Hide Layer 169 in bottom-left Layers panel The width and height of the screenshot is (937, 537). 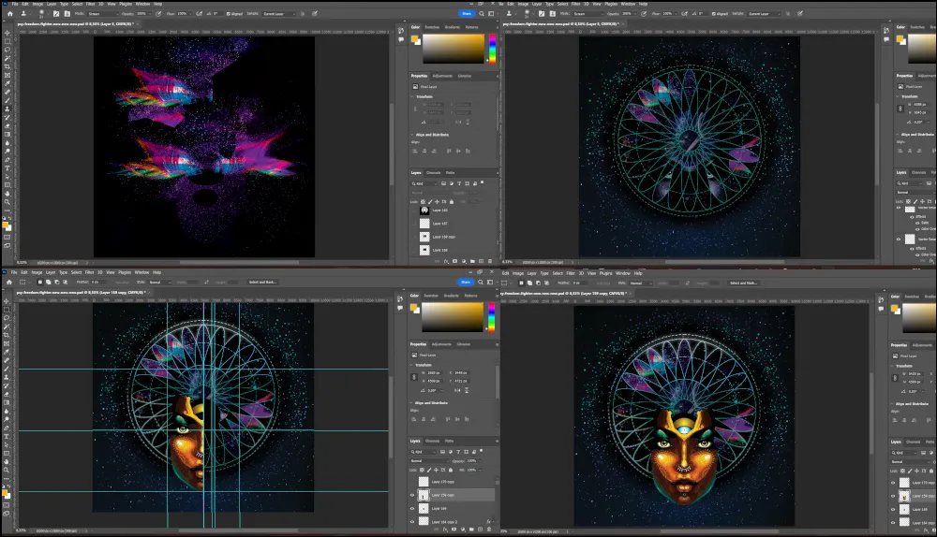click(411, 508)
